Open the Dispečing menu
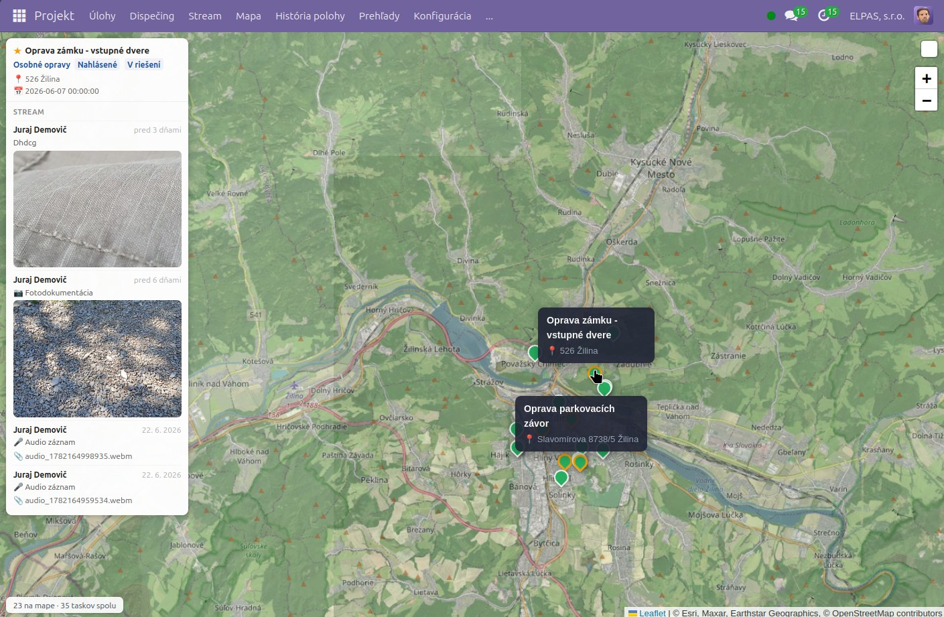The height and width of the screenshot is (617, 944). tap(152, 15)
